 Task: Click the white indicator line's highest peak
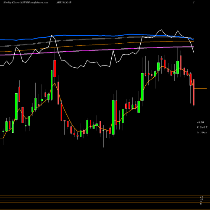click(161, 30)
